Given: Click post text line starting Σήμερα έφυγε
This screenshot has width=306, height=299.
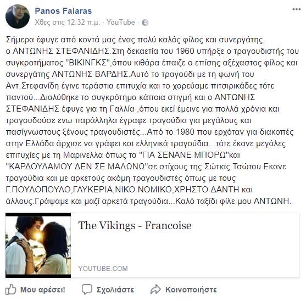Looking at the screenshot, I should click(x=135, y=40).
